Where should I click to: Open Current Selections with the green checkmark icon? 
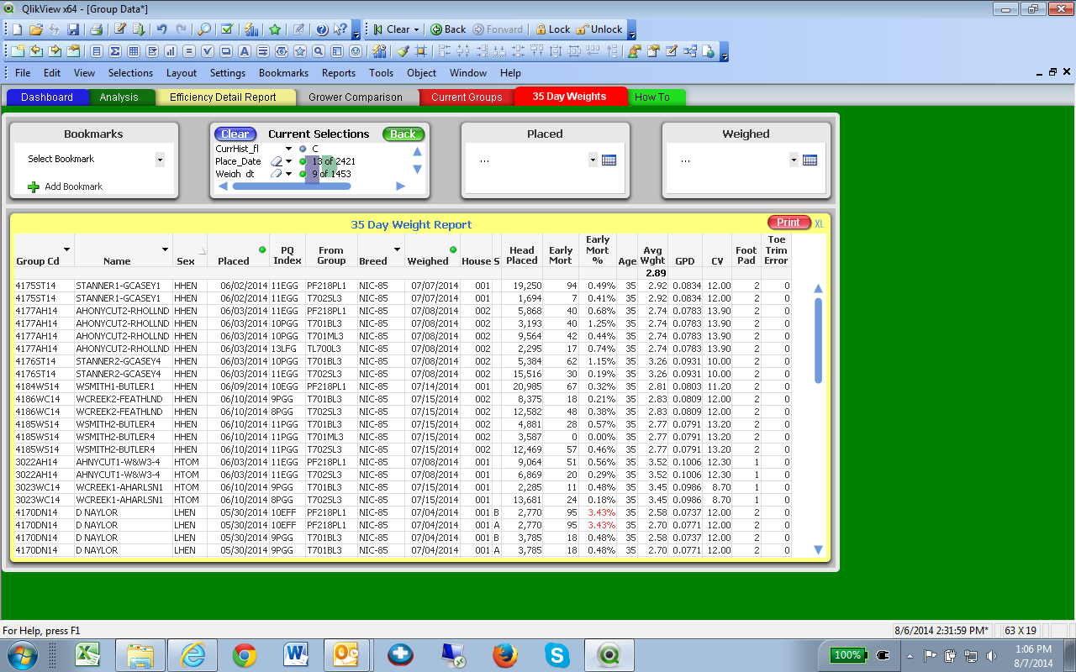tap(227, 29)
